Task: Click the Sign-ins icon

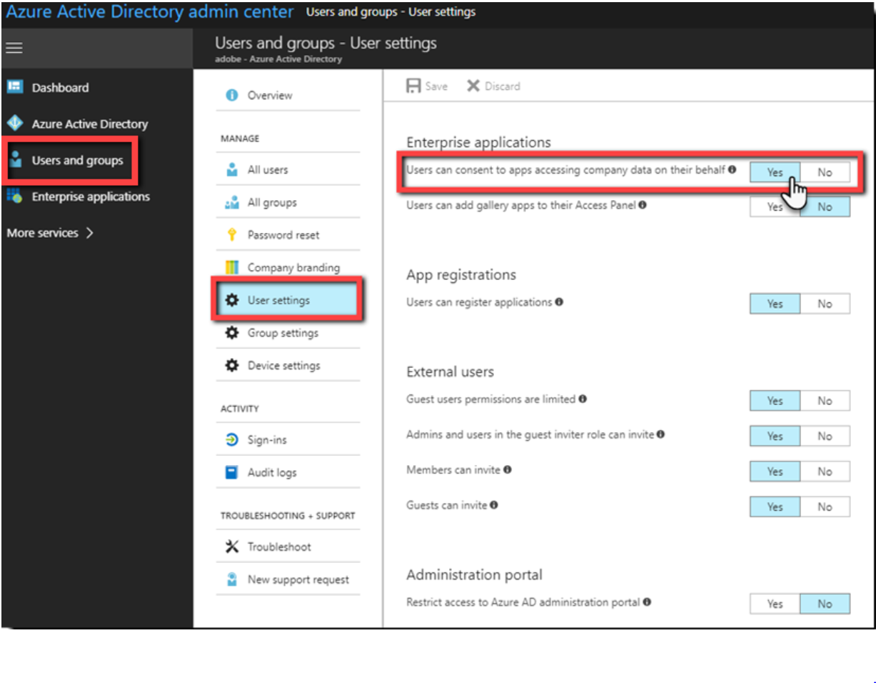Action: (231, 440)
